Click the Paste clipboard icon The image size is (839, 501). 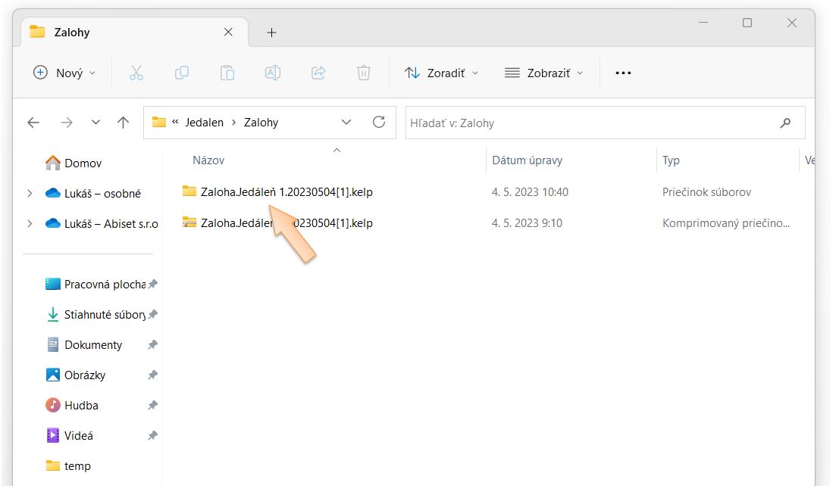(227, 73)
